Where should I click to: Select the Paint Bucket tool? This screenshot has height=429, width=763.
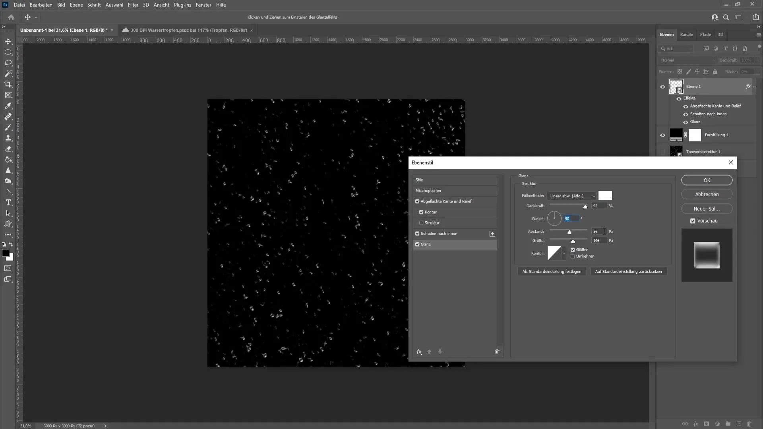(x=8, y=160)
